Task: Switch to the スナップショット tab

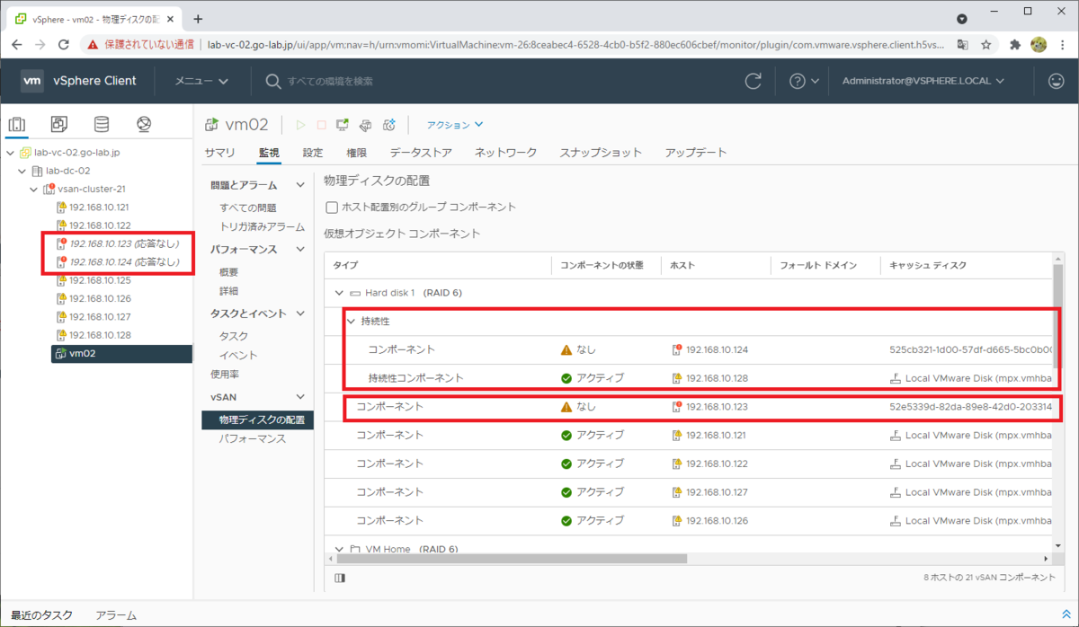Action: [601, 153]
